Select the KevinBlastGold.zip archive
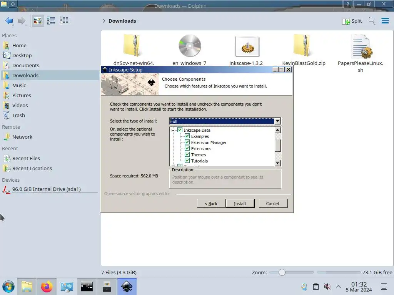Viewport: 394px width, 295px height. coord(304,50)
